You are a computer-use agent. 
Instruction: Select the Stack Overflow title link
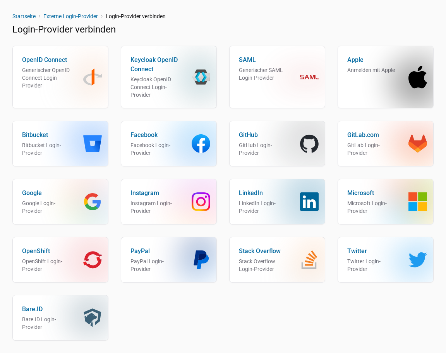tap(259, 251)
